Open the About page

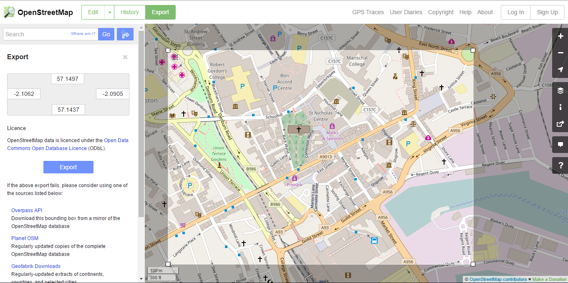click(485, 12)
